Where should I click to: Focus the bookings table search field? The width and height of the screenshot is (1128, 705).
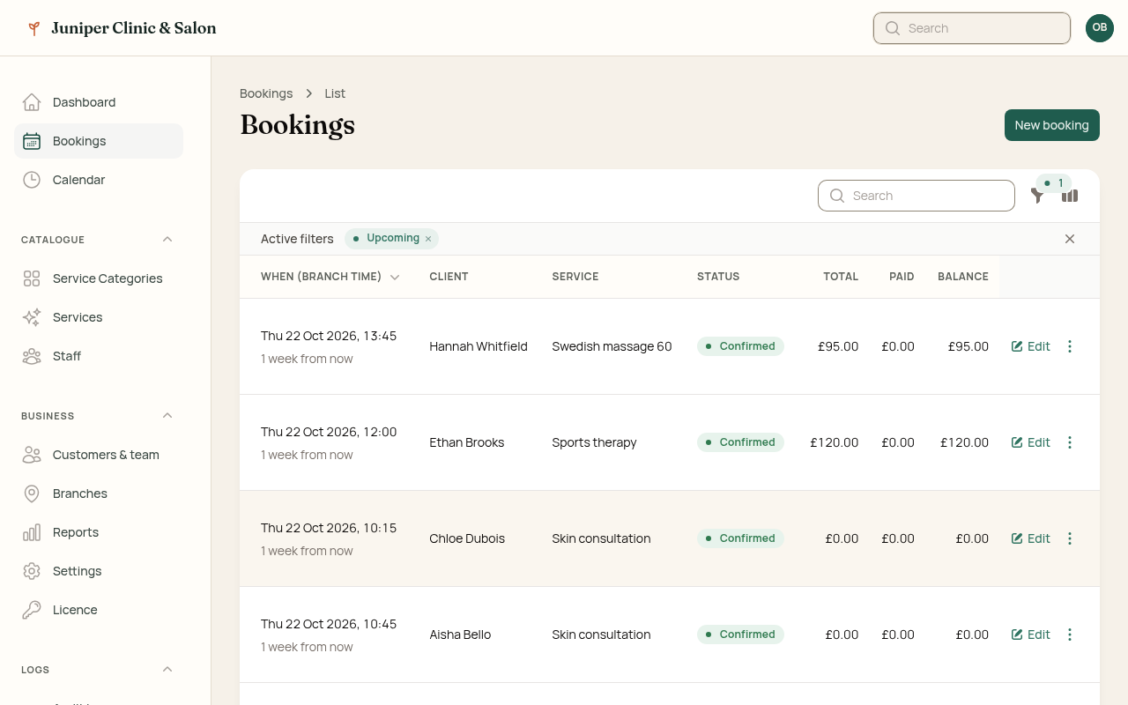916,196
